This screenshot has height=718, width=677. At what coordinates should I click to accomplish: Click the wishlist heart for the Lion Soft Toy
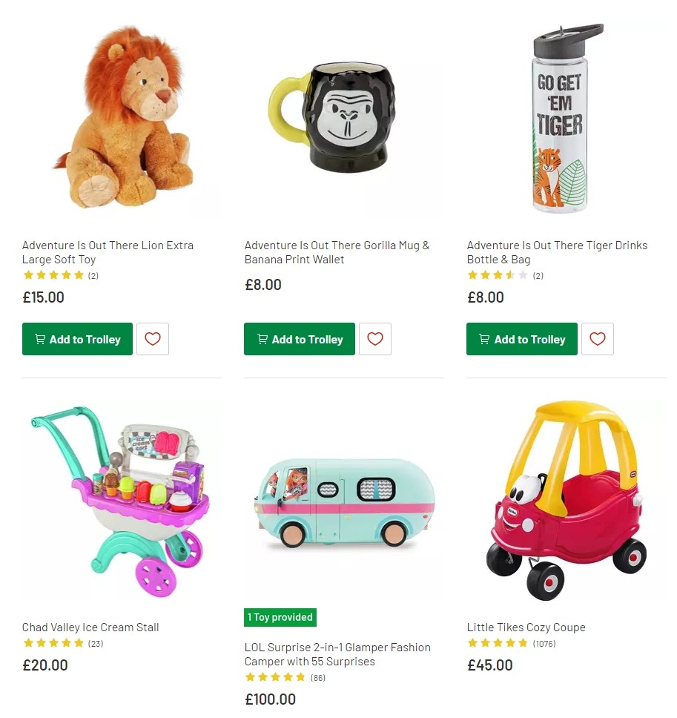[x=153, y=339]
